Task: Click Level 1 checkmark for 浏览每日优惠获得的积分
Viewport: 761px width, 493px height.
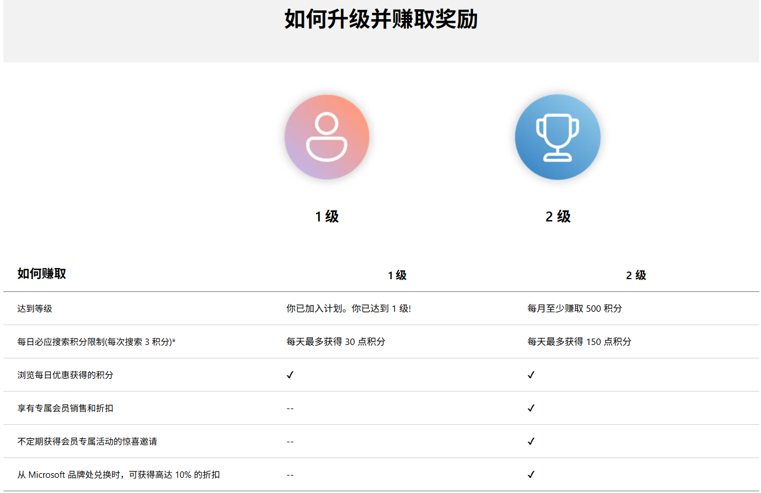Action: 290,375
